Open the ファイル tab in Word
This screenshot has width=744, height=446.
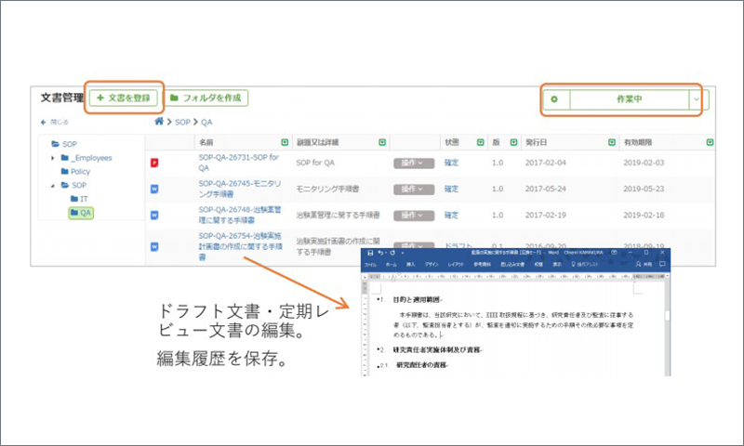[x=370, y=265]
